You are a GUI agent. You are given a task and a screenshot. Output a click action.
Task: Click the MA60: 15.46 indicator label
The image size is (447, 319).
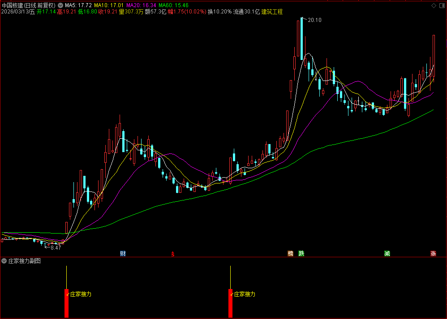(x=173, y=5)
